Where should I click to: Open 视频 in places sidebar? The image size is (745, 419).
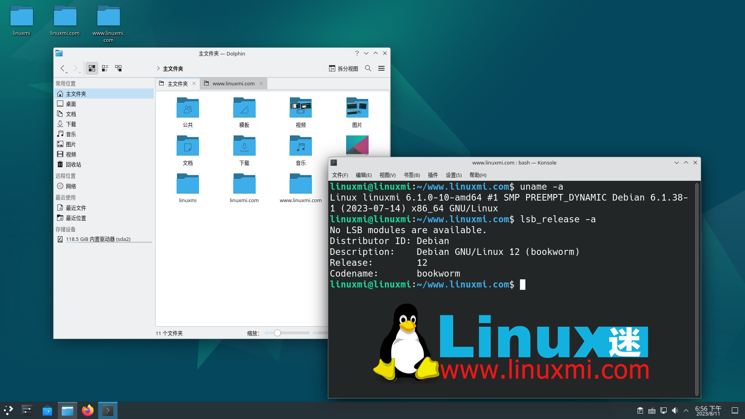click(104, 154)
